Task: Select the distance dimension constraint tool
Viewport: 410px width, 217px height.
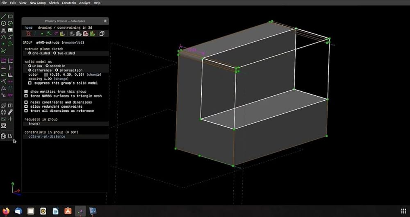Action: click(3, 61)
